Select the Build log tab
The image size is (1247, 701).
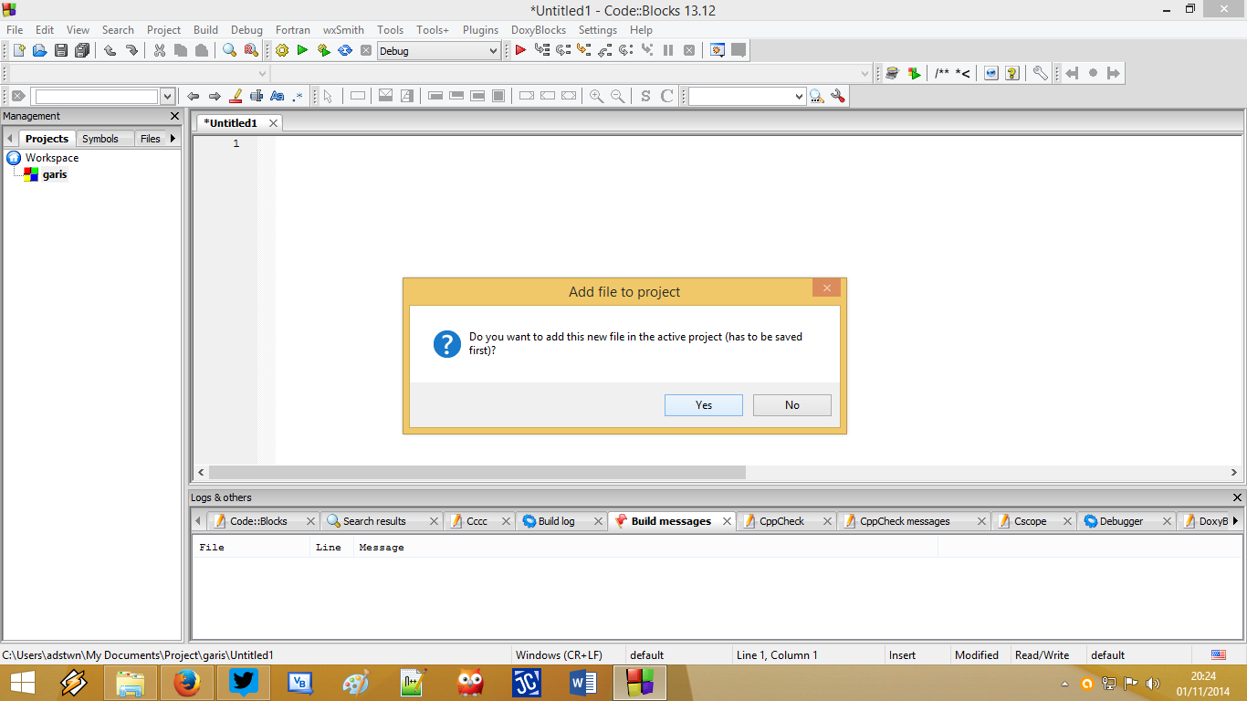[x=556, y=521]
